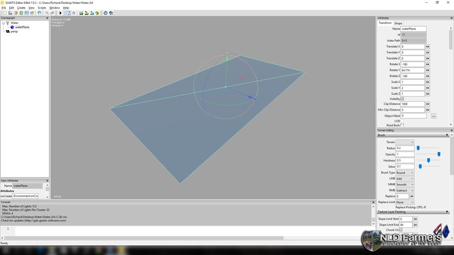Open the Brush Type dropdown
The width and height of the screenshot is (454, 255).
pos(405,173)
